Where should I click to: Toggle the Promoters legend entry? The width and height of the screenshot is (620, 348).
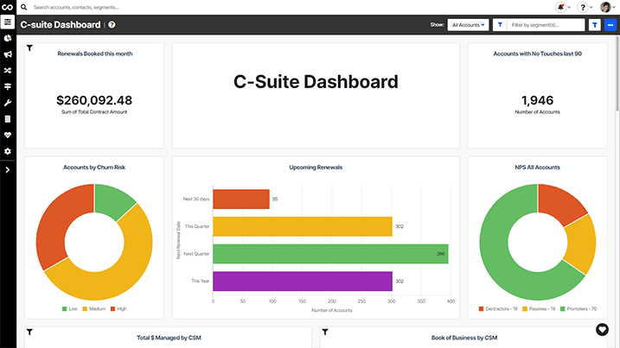point(578,309)
